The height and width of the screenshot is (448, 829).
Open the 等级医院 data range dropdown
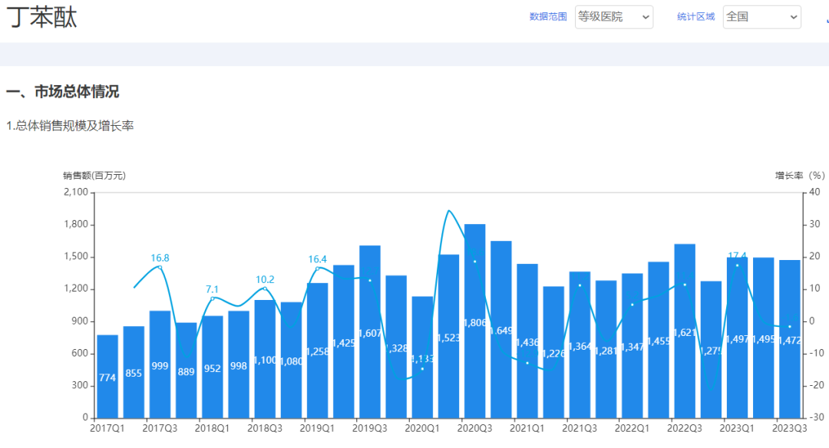pyautogui.click(x=614, y=17)
